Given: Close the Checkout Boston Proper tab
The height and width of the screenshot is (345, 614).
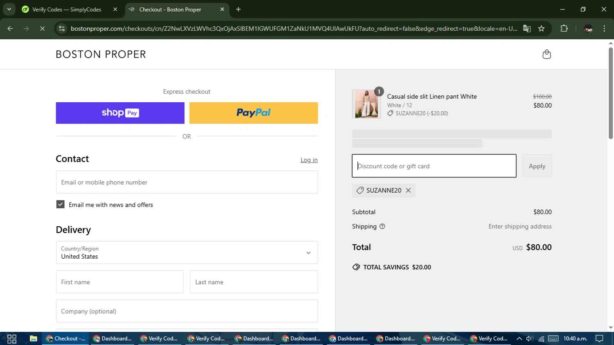Looking at the screenshot, I should [222, 9].
